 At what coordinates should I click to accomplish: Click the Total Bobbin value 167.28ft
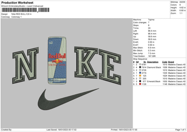tap(152, 56)
